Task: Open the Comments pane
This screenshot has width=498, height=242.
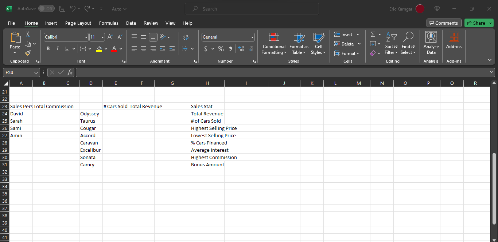Action: coord(444,23)
